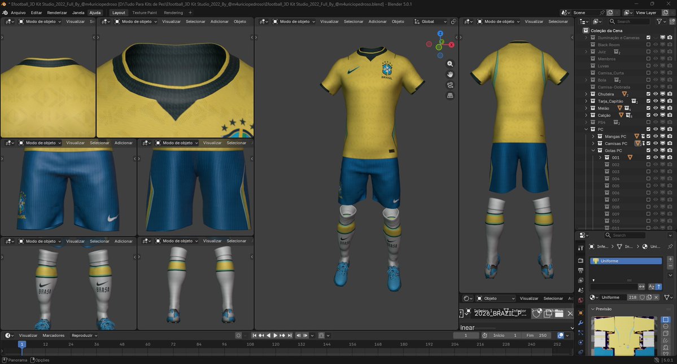Open the Scene properties tab icon
This screenshot has width=677, height=364.
[x=580, y=290]
